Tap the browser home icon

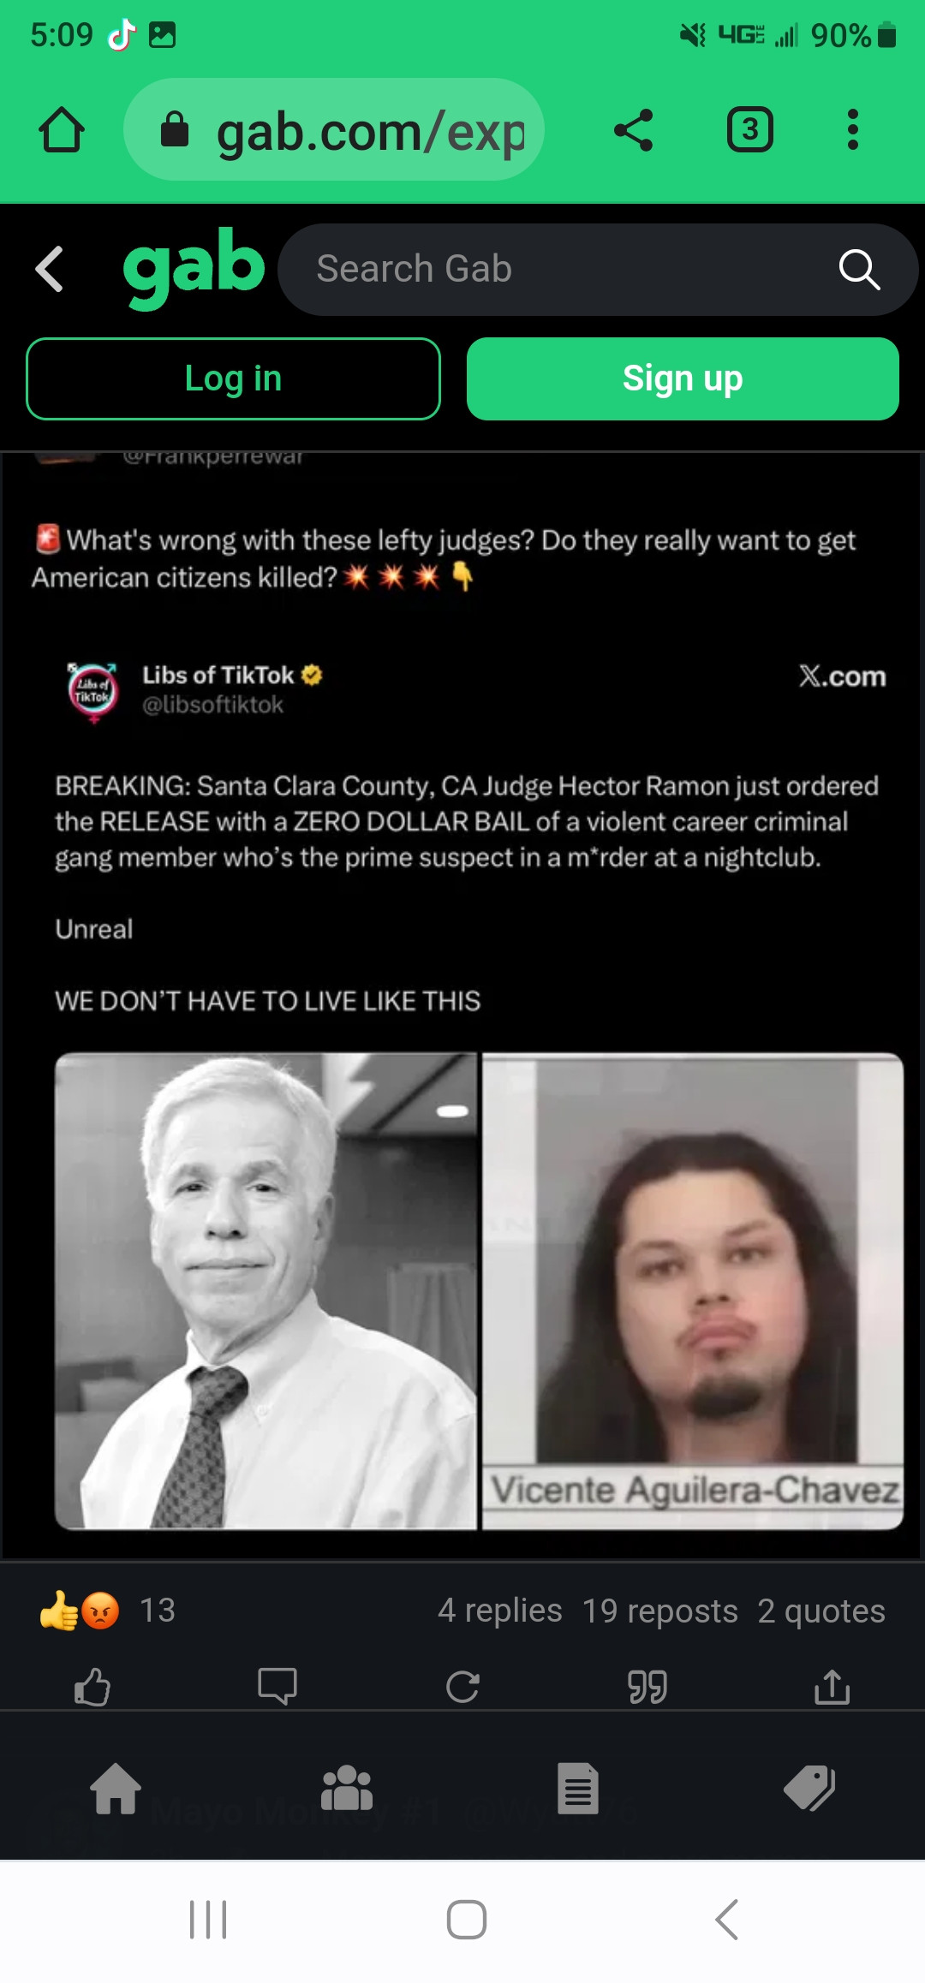[x=62, y=130]
